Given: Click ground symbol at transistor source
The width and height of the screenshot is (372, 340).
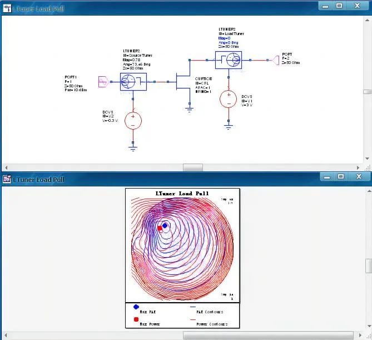Looking at the screenshot, I should click(x=189, y=110).
